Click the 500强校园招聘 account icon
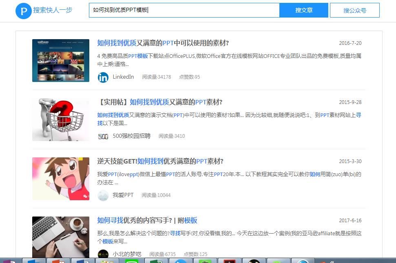Screen dimensions: 396x263 pyautogui.click(x=103, y=136)
